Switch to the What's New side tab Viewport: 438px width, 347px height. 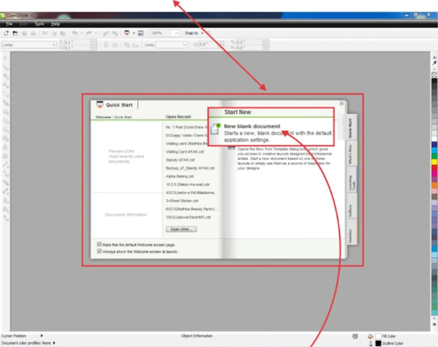pos(352,154)
